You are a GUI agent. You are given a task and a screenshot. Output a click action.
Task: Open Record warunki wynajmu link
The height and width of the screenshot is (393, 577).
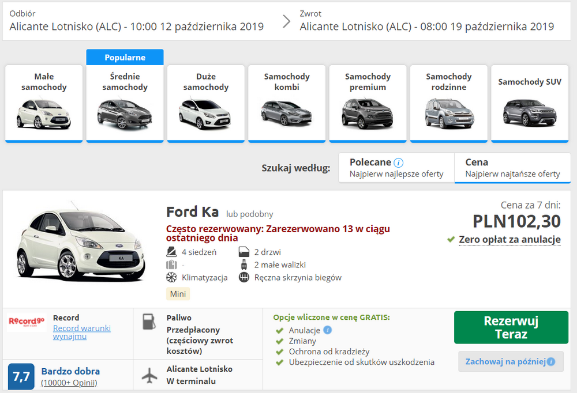[82, 332]
